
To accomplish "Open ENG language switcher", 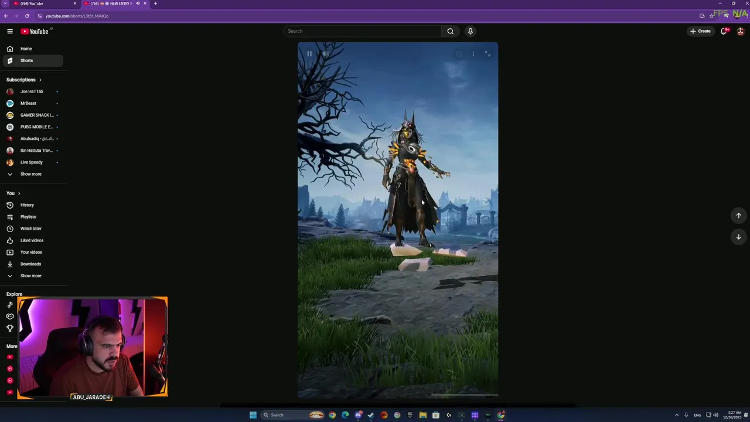I will pos(697,415).
